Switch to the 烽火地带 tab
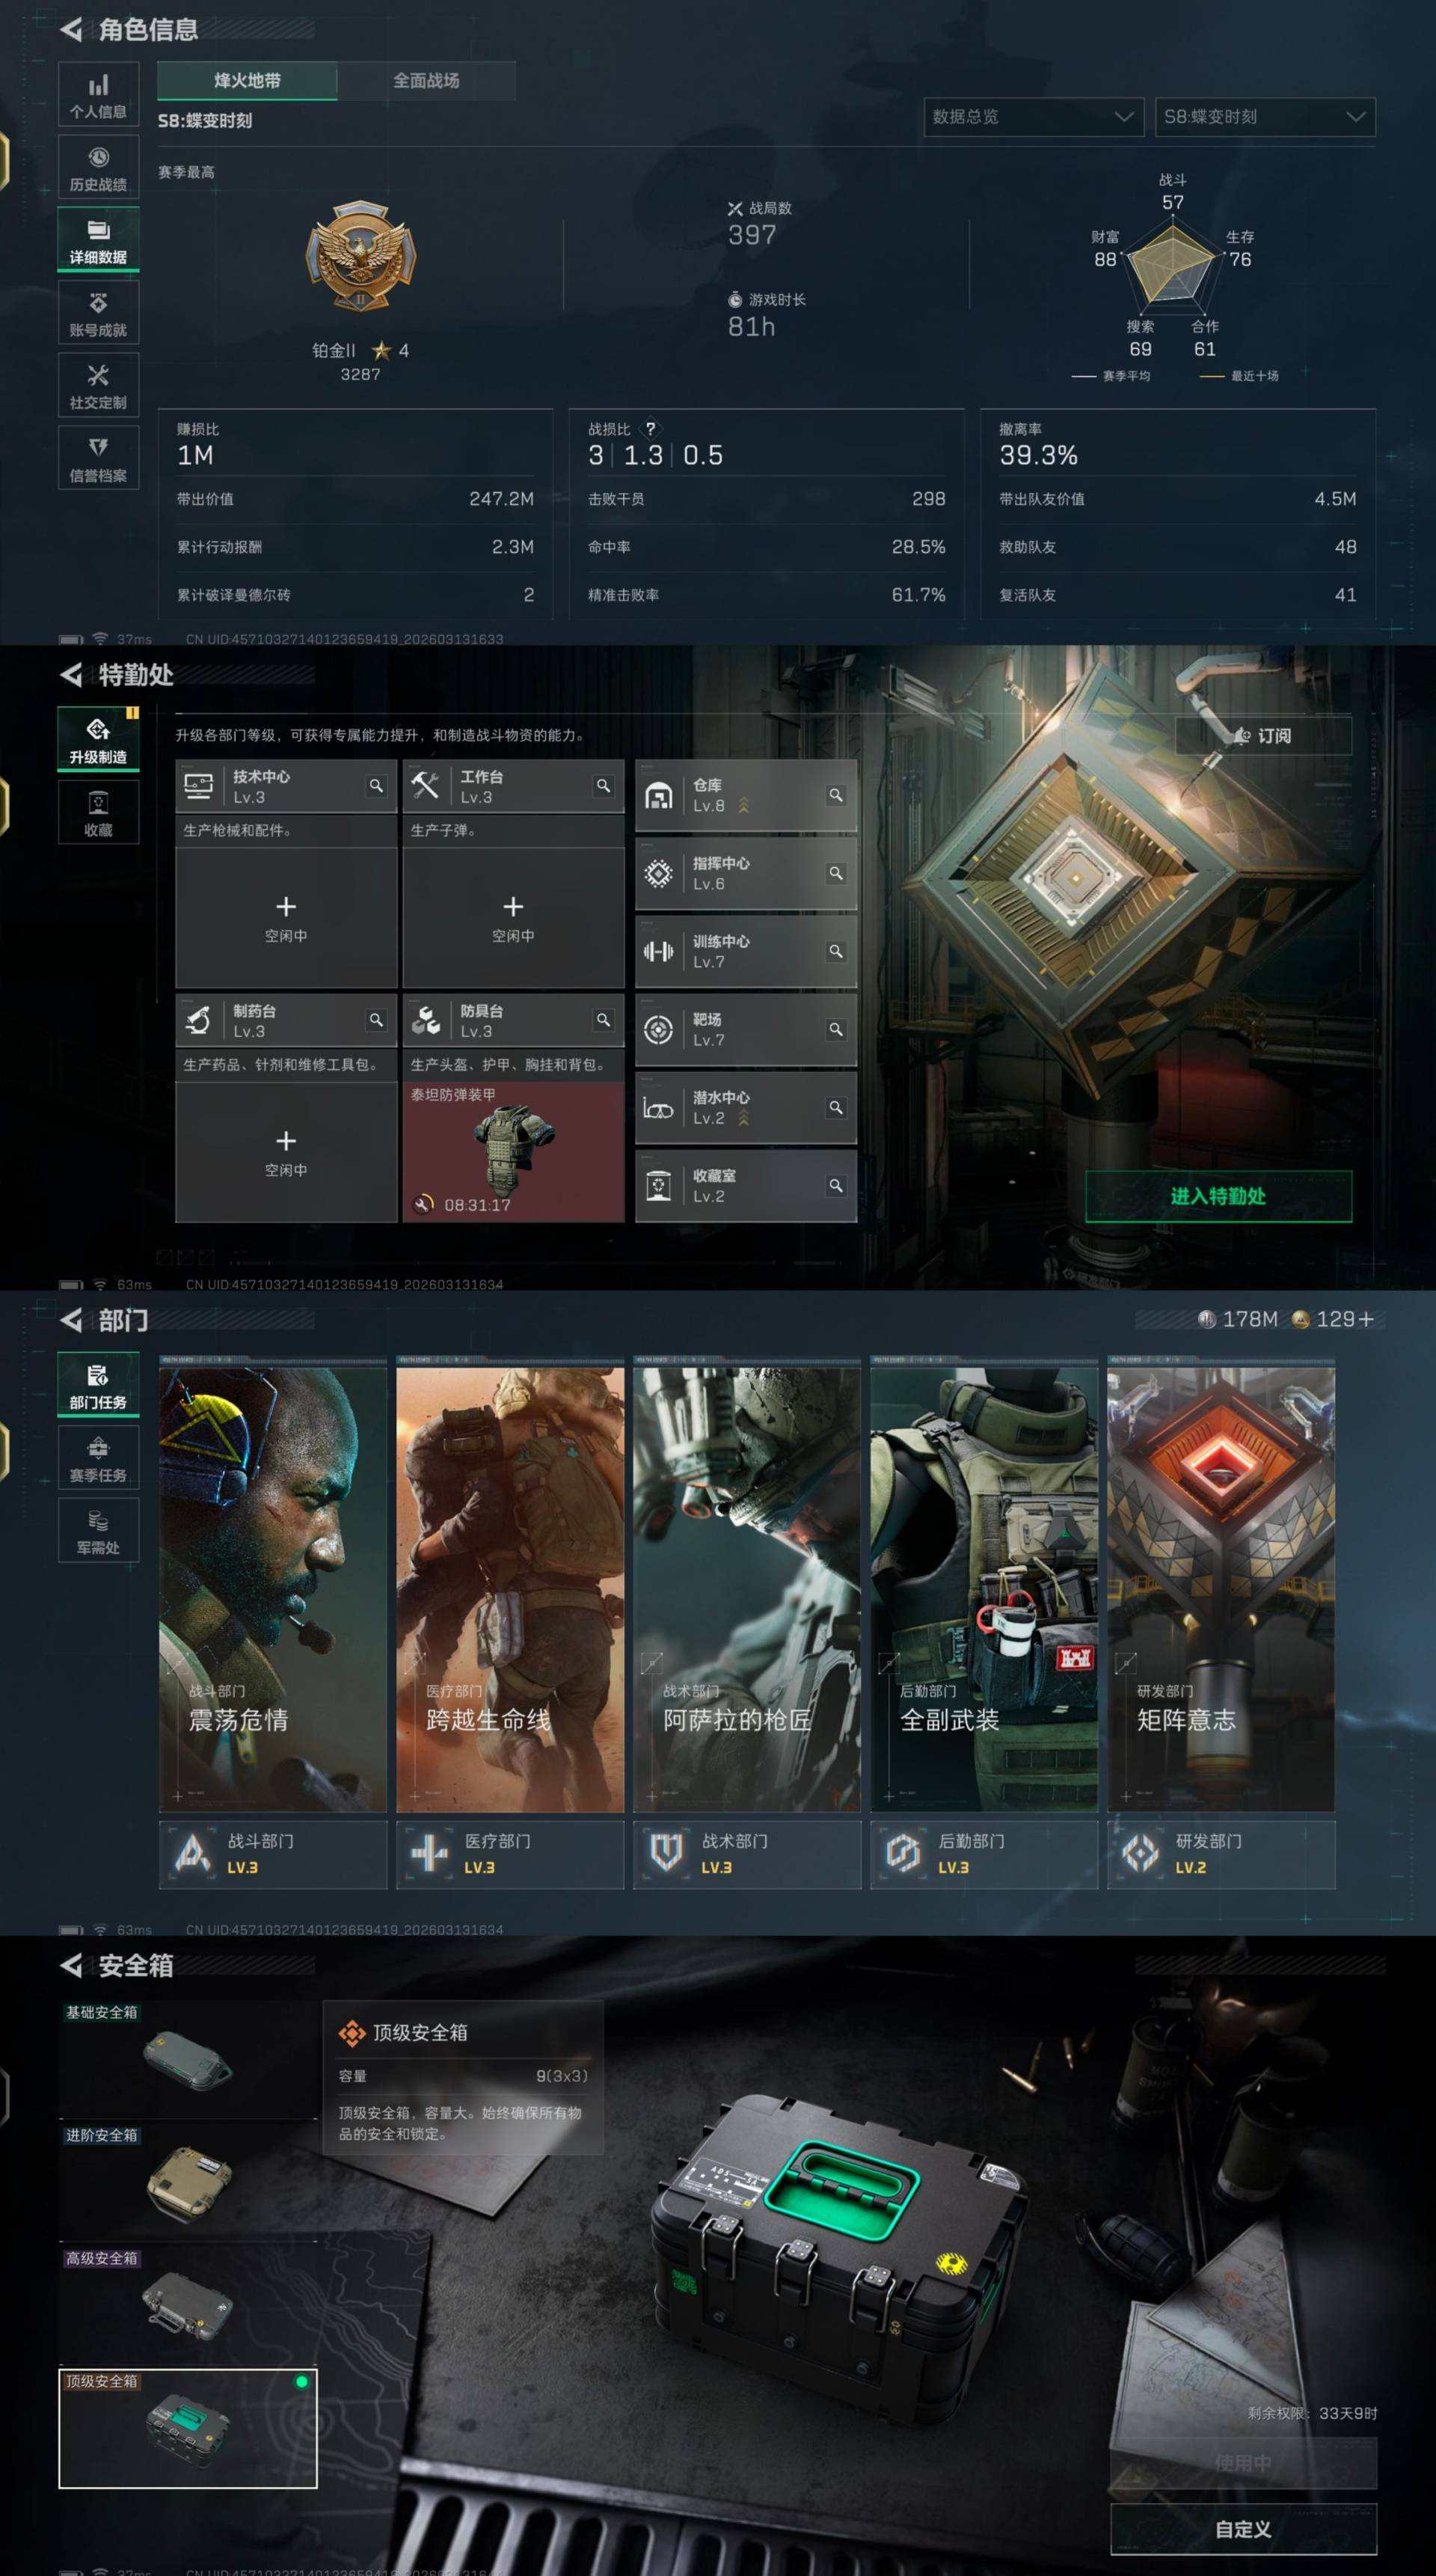The width and height of the screenshot is (1436, 2576). (247, 81)
